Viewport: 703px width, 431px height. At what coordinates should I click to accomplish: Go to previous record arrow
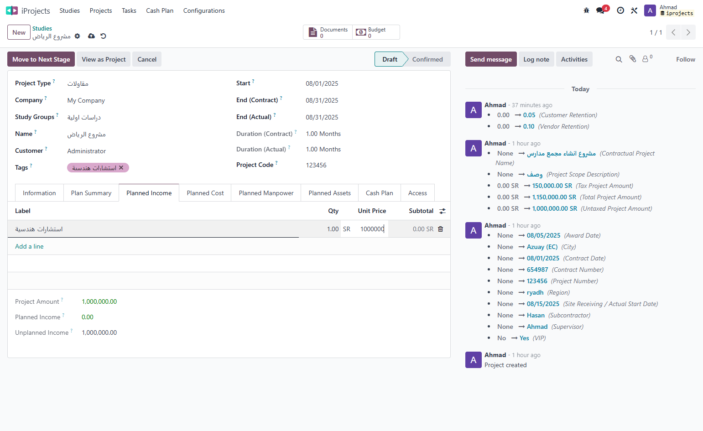tap(673, 32)
